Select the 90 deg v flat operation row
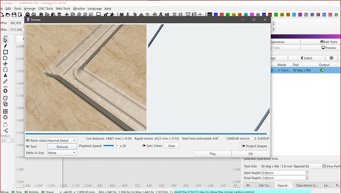This screenshot has width=341, height=193. pyautogui.click(x=305, y=70)
